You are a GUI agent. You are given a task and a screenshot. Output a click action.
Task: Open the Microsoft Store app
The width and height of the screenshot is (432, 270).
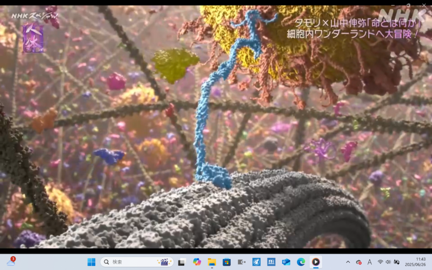[x=227, y=262]
